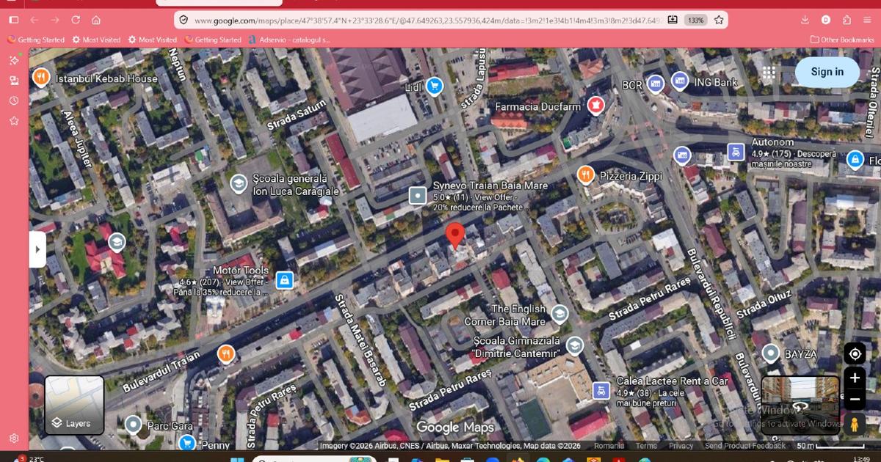Click the red dropped location pin
The width and height of the screenshot is (881, 462).
point(456,236)
